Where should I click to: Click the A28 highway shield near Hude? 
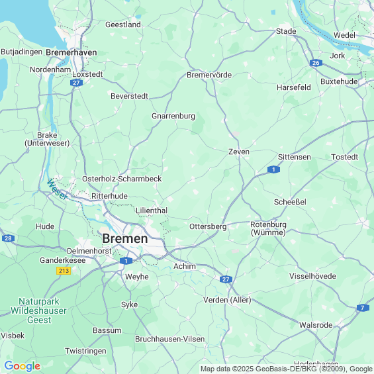click(x=8, y=238)
